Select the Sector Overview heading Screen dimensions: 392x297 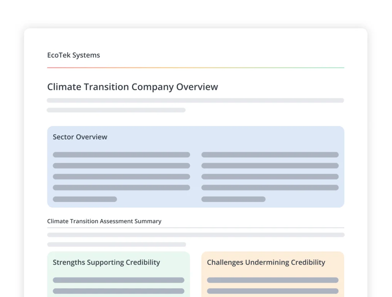[x=80, y=137]
